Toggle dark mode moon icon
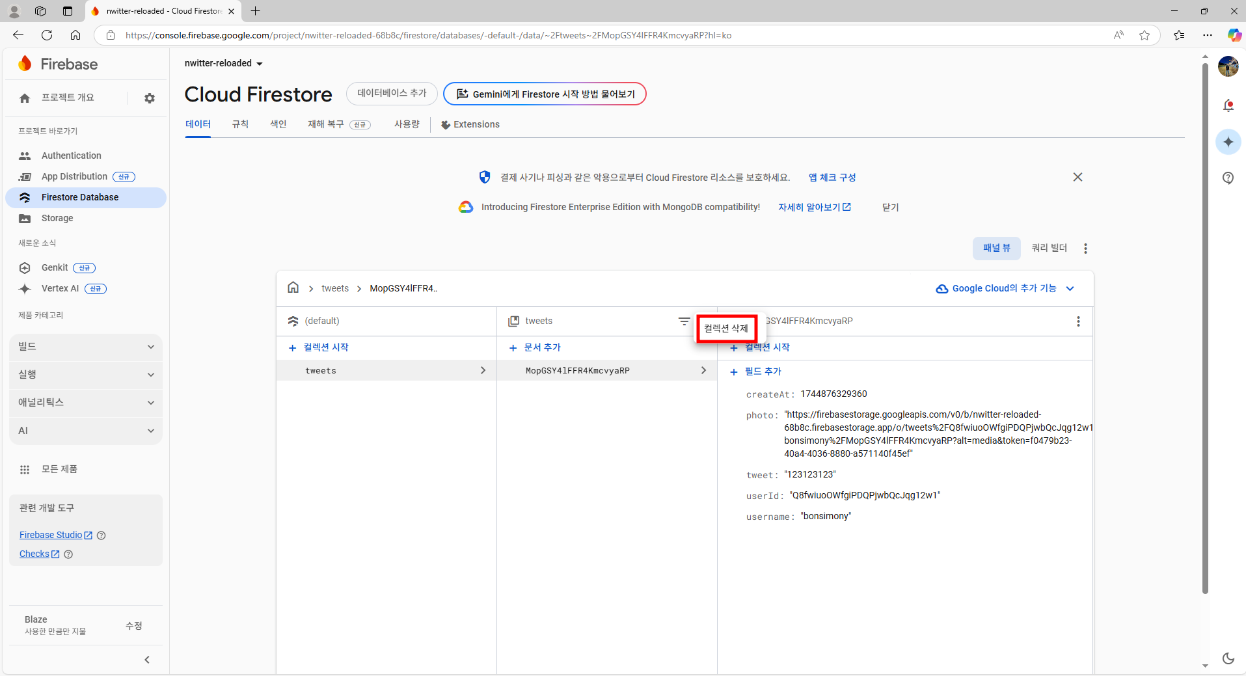1246x676 pixels. pos(1228,658)
